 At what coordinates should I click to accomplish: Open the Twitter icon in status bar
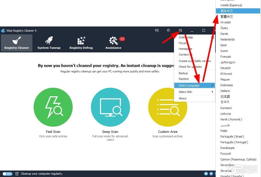point(211,174)
